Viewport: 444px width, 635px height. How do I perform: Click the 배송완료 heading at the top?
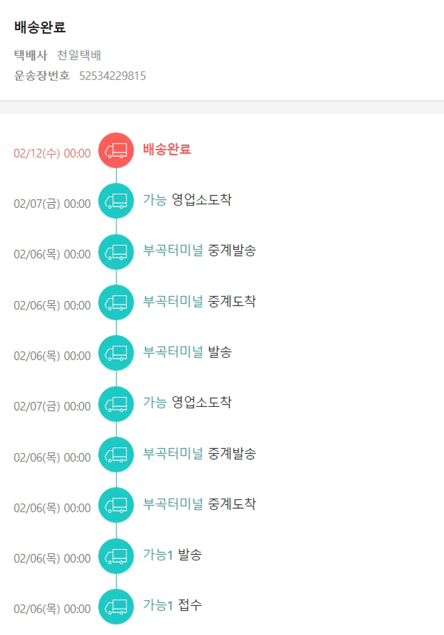40,27
